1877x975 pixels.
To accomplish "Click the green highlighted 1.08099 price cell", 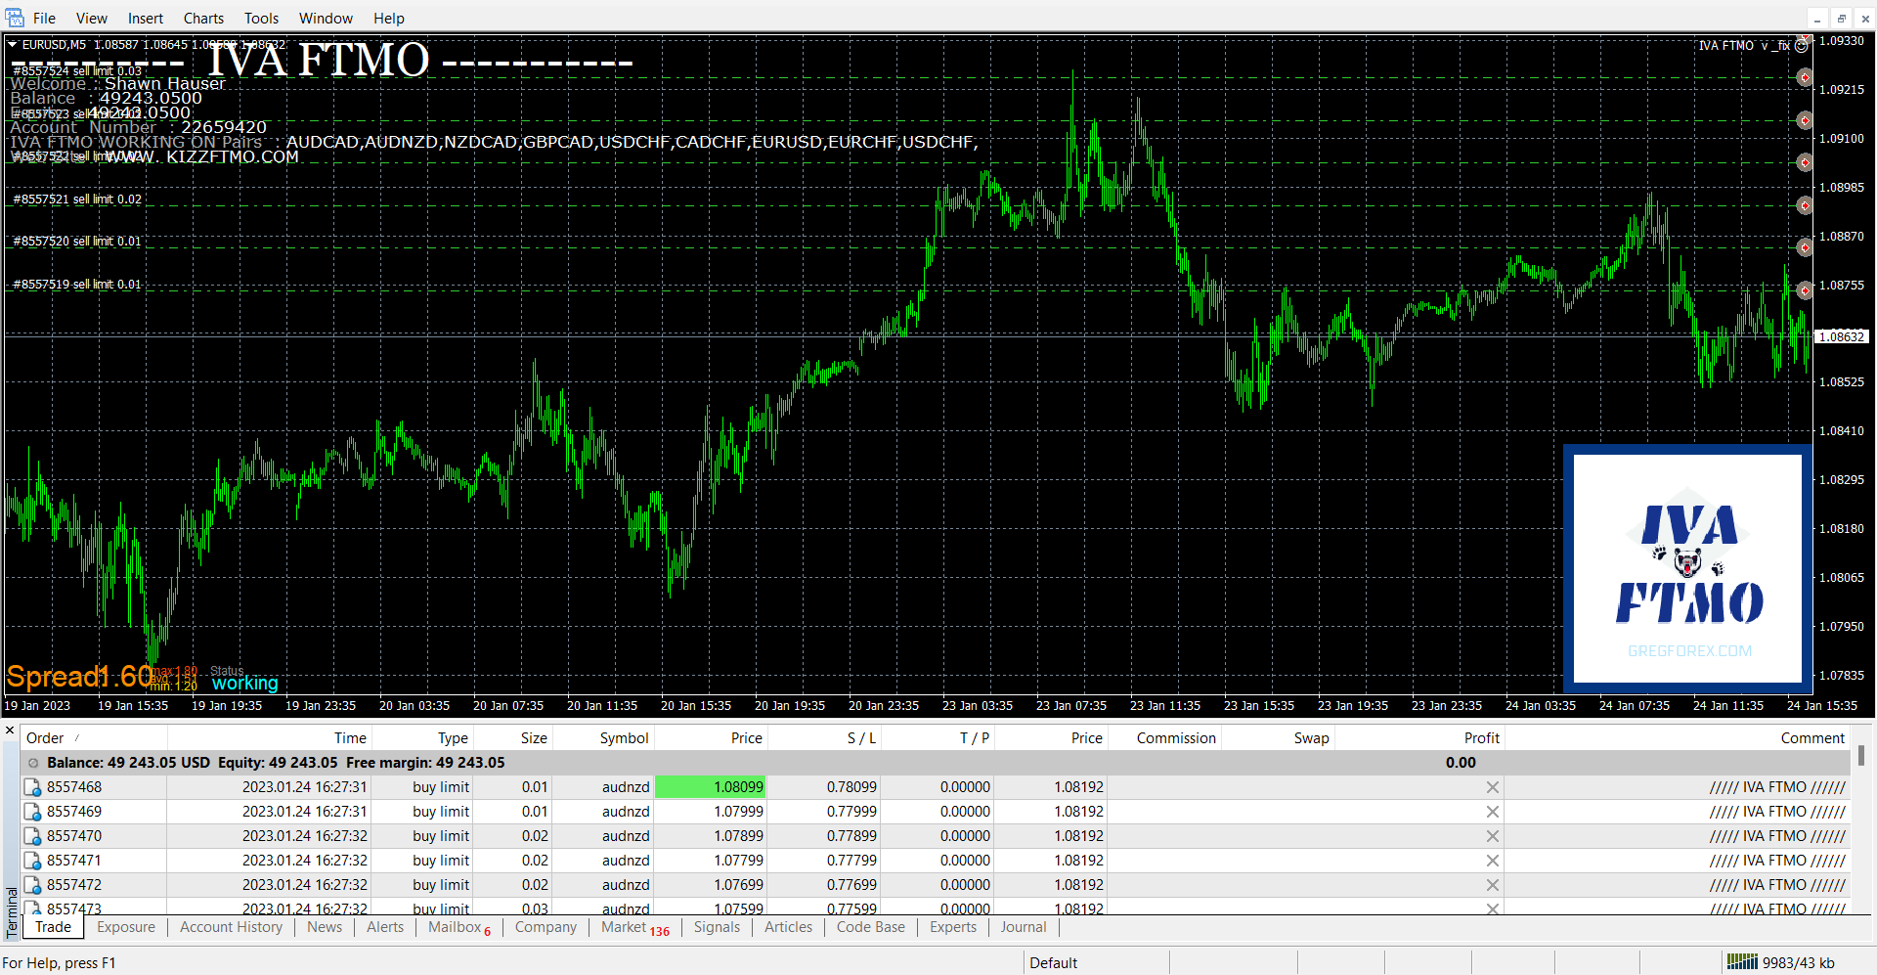I will (x=711, y=787).
